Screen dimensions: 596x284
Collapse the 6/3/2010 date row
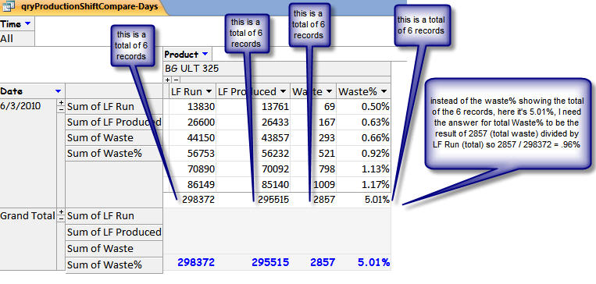[x=61, y=109]
